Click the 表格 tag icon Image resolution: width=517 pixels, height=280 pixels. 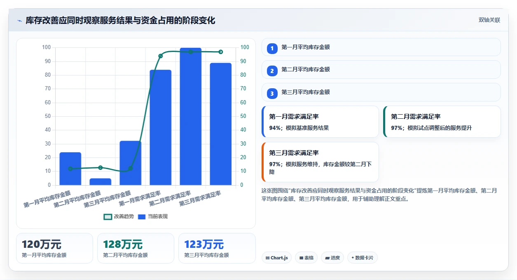(x=301, y=258)
